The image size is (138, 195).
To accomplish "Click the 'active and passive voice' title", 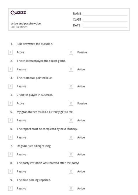I will click(26, 24).
